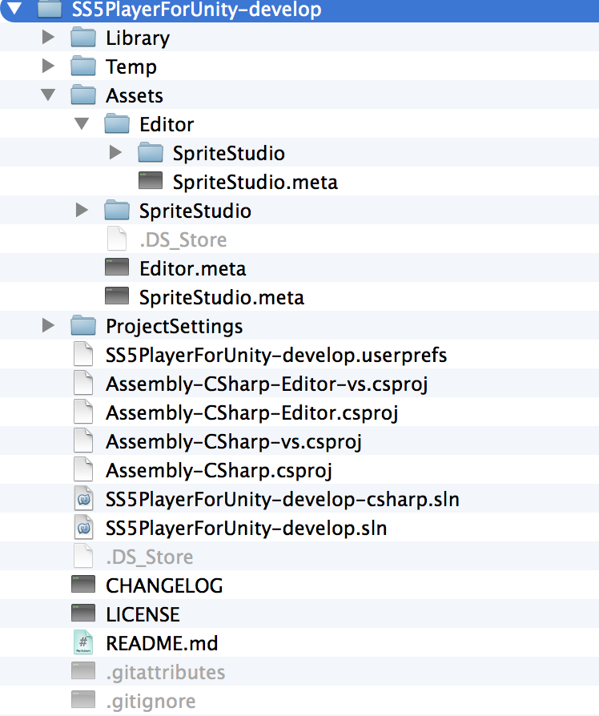
Task: Click the SS5PlayerForUnity-develop.sln solution icon
Action: 83,528
